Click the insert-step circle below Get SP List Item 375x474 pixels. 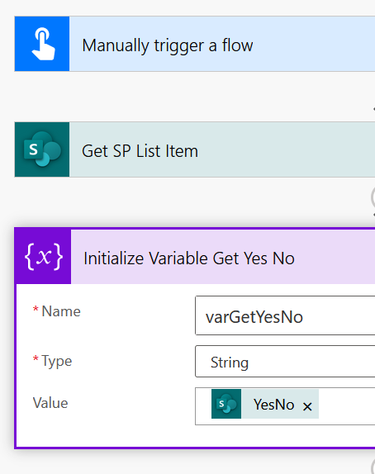373,197
